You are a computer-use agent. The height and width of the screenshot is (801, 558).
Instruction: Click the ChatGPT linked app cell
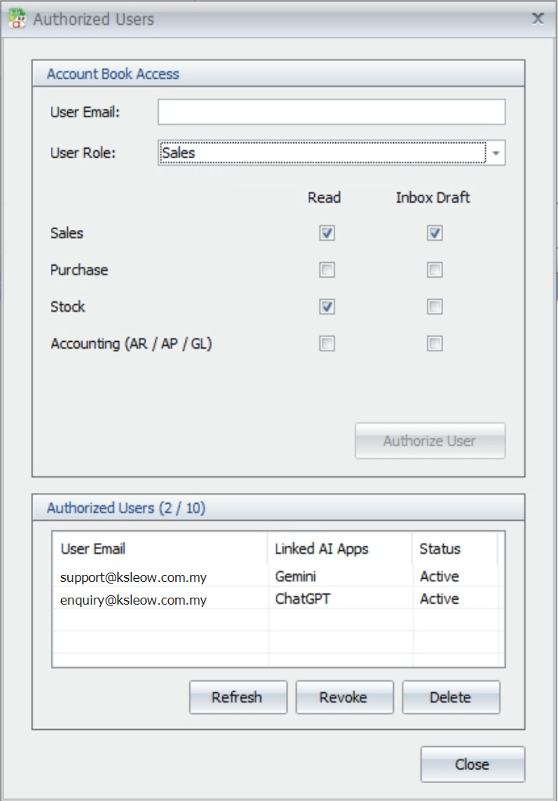(339, 598)
